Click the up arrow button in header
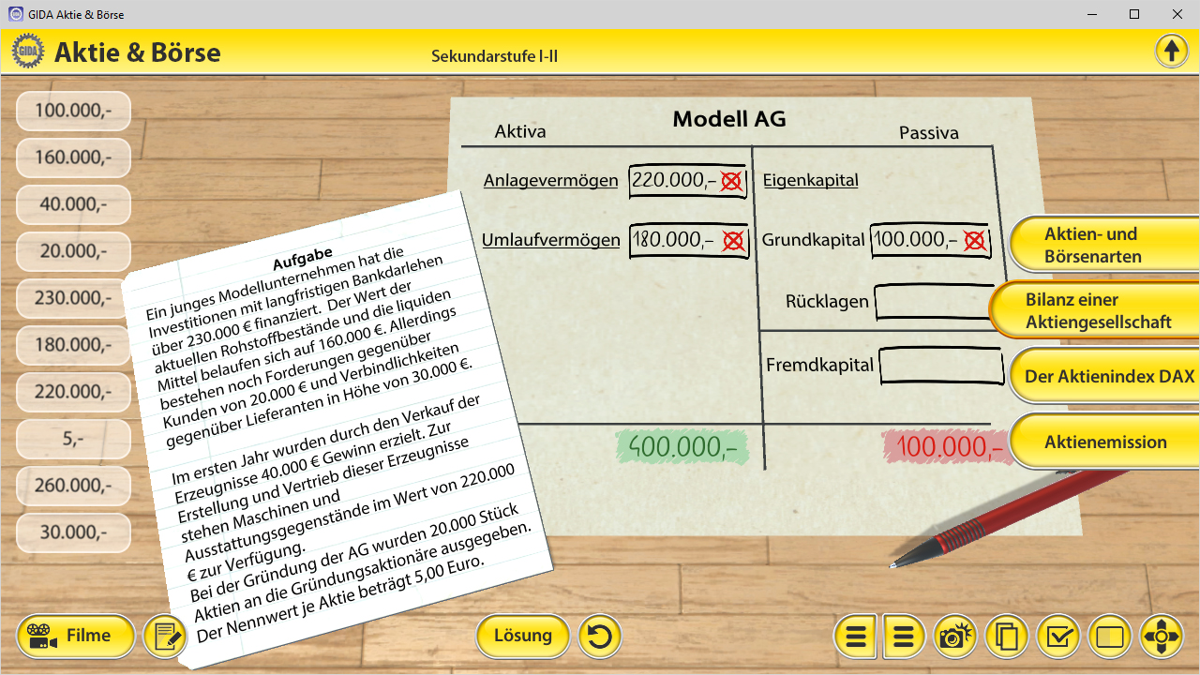Screen dimensions: 1200x675 (x=1171, y=51)
